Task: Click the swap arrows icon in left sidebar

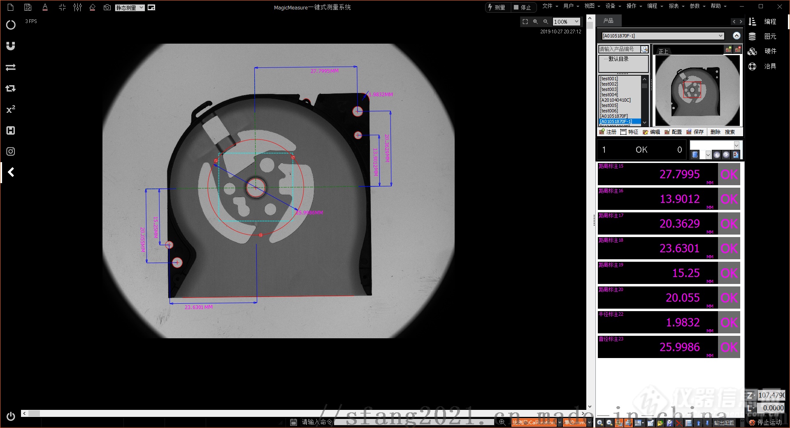Action: point(11,67)
